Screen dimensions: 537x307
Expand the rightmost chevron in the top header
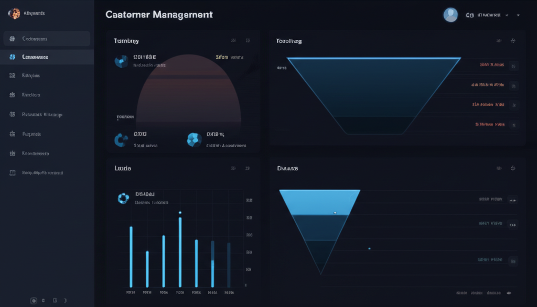click(x=518, y=16)
